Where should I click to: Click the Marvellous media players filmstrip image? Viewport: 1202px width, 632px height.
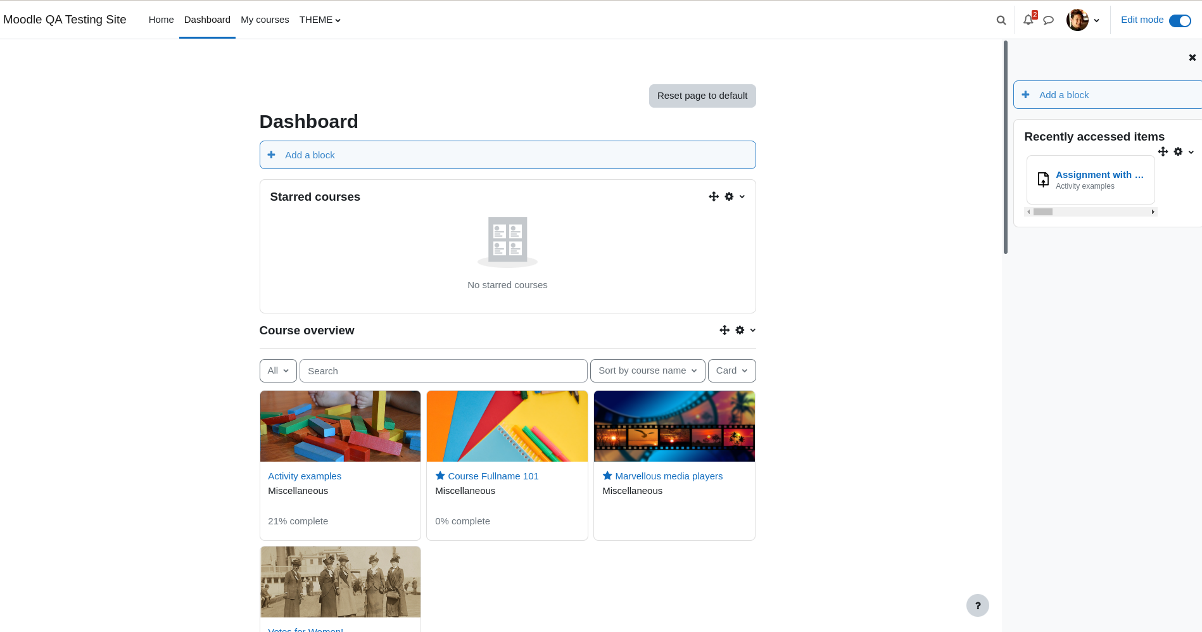click(674, 426)
